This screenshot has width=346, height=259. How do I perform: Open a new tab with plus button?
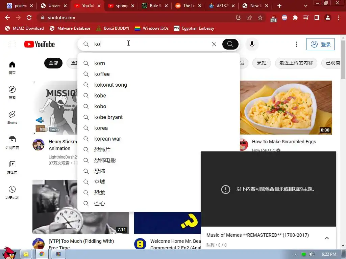coord(279,6)
